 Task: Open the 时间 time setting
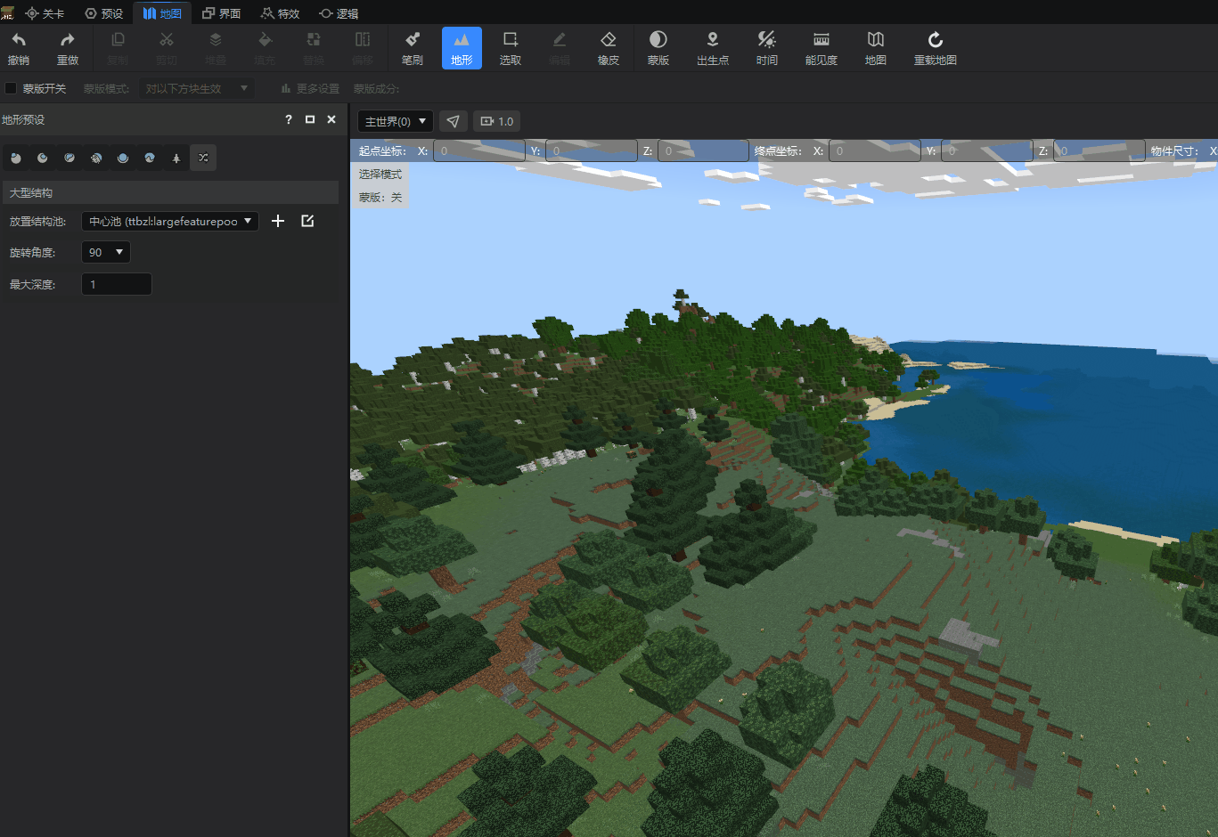tap(767, 48)
